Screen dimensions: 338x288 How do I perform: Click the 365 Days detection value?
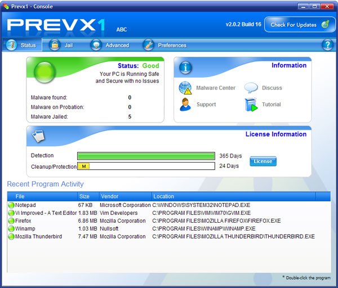pyautogui.click(x=230, y=156)
